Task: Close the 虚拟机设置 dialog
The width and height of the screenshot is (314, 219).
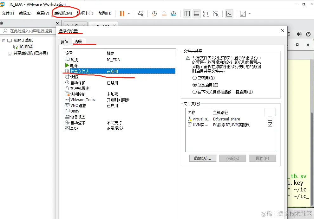Action: (283, 31)
